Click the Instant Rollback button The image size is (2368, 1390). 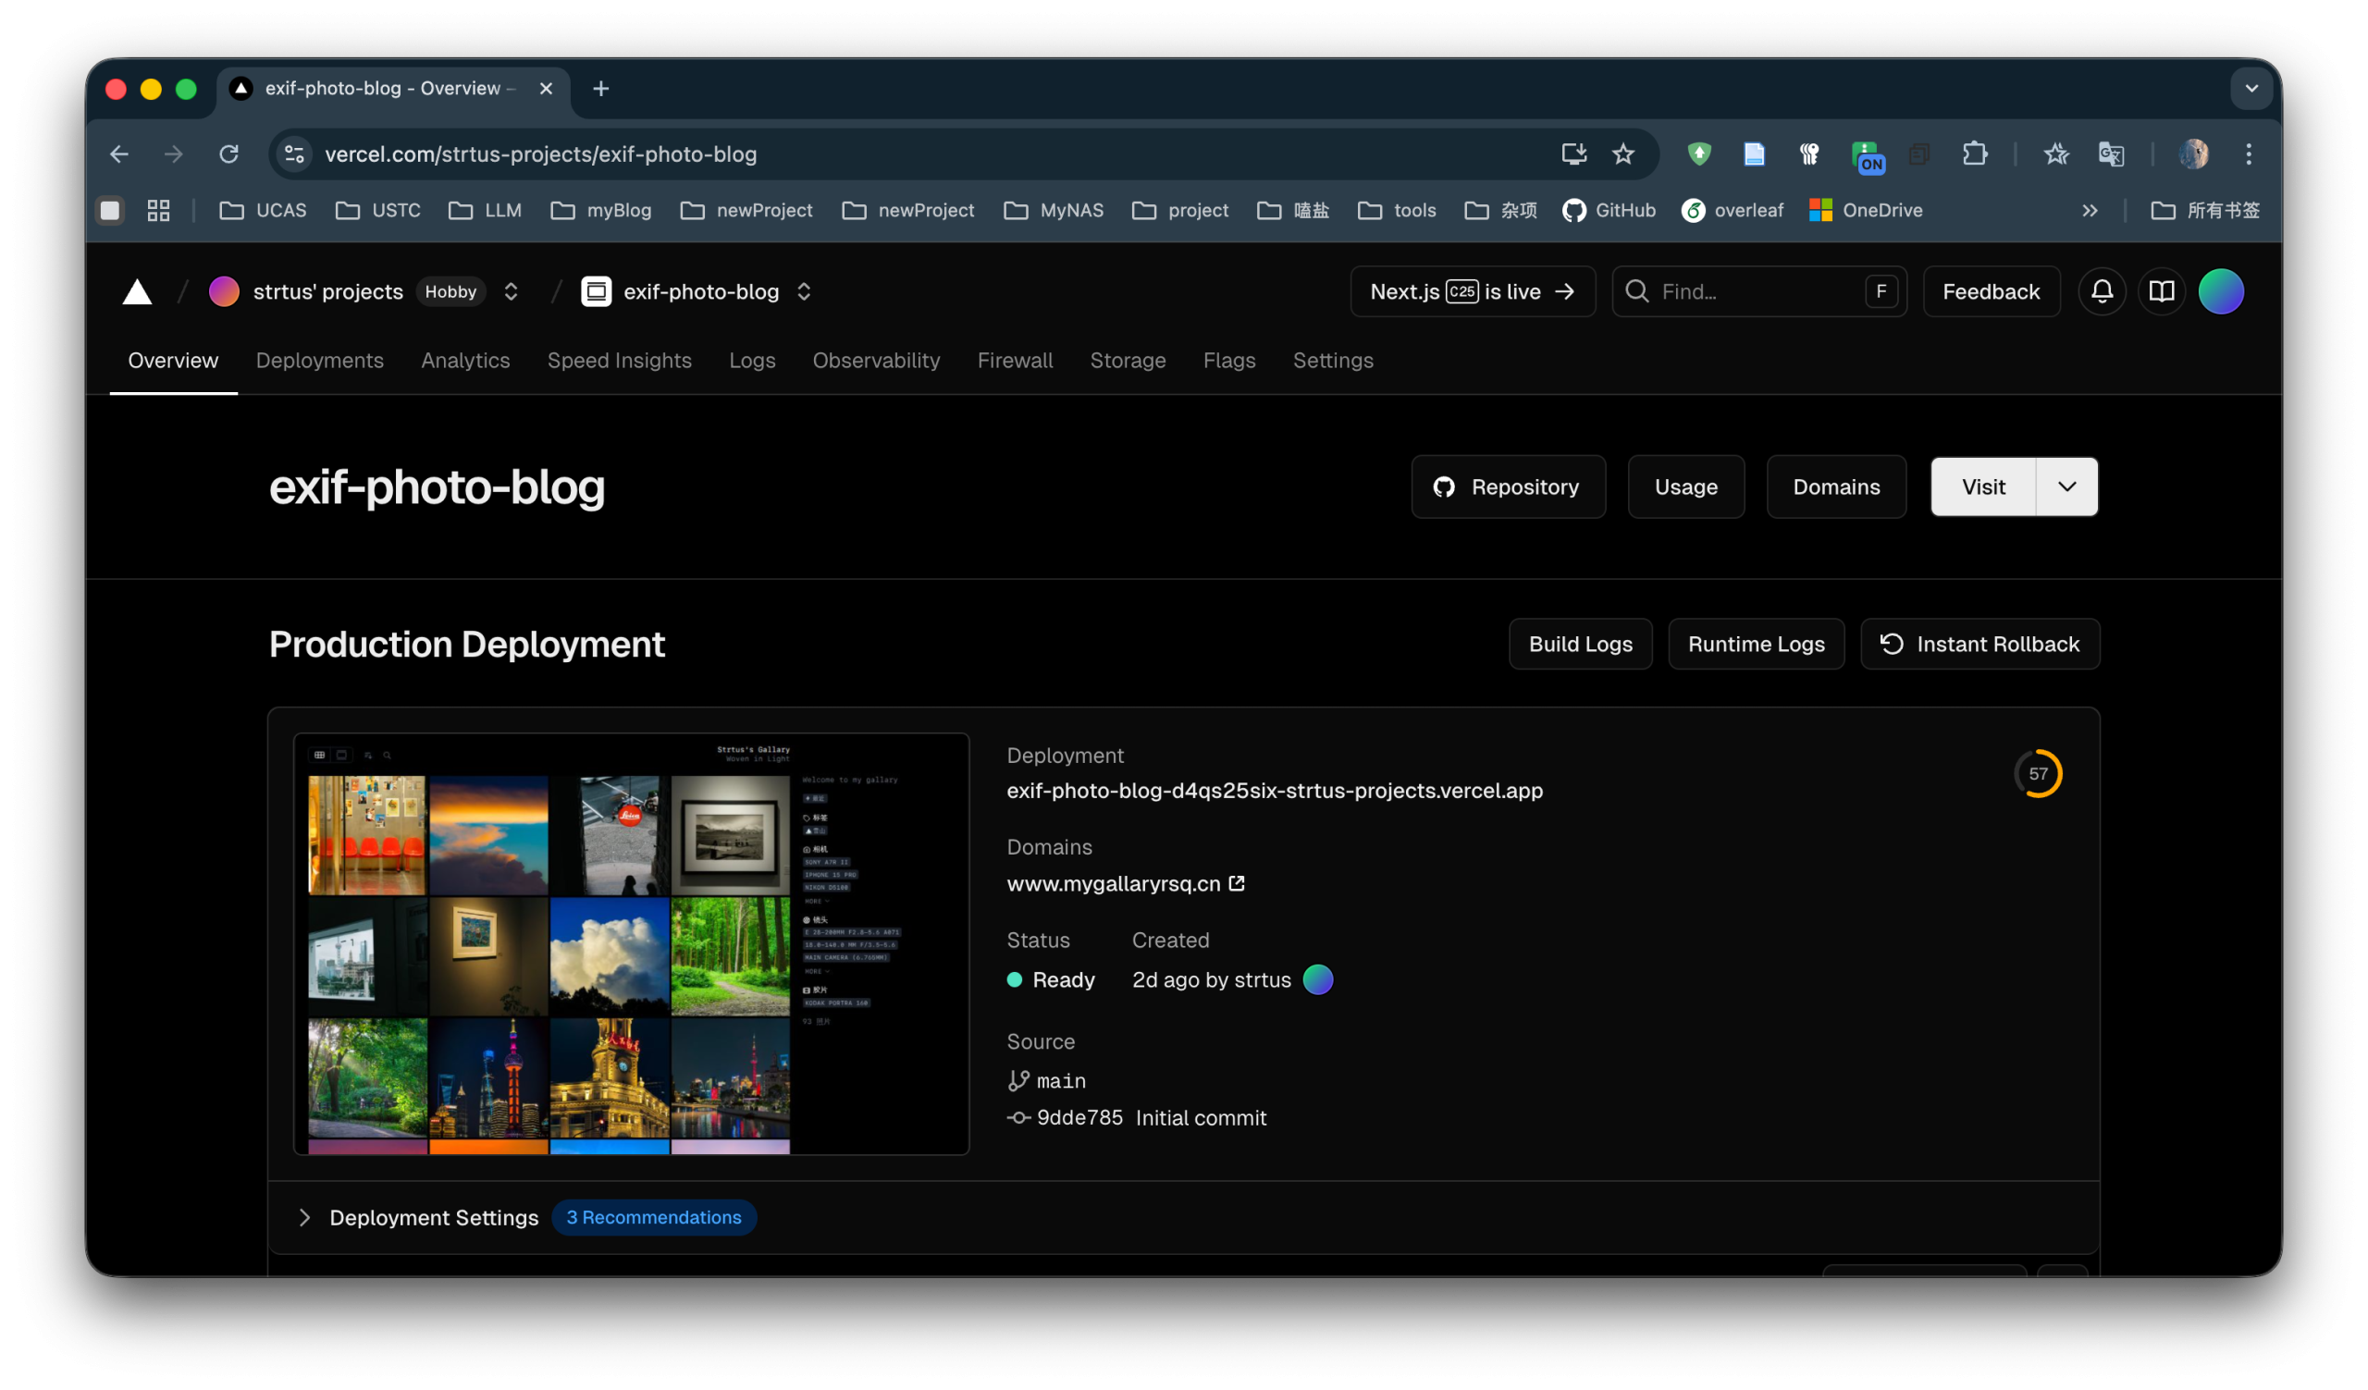1979,645
